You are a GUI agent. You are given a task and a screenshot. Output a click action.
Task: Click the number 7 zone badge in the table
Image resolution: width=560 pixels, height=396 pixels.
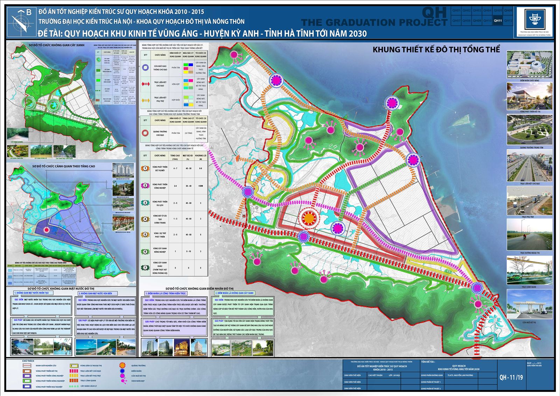146,268
